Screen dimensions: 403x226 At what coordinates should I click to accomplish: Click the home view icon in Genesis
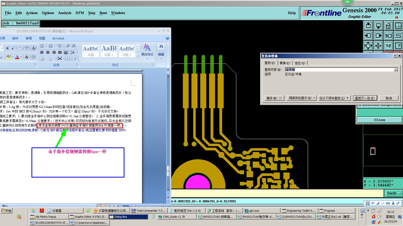(x=388, y=26)
